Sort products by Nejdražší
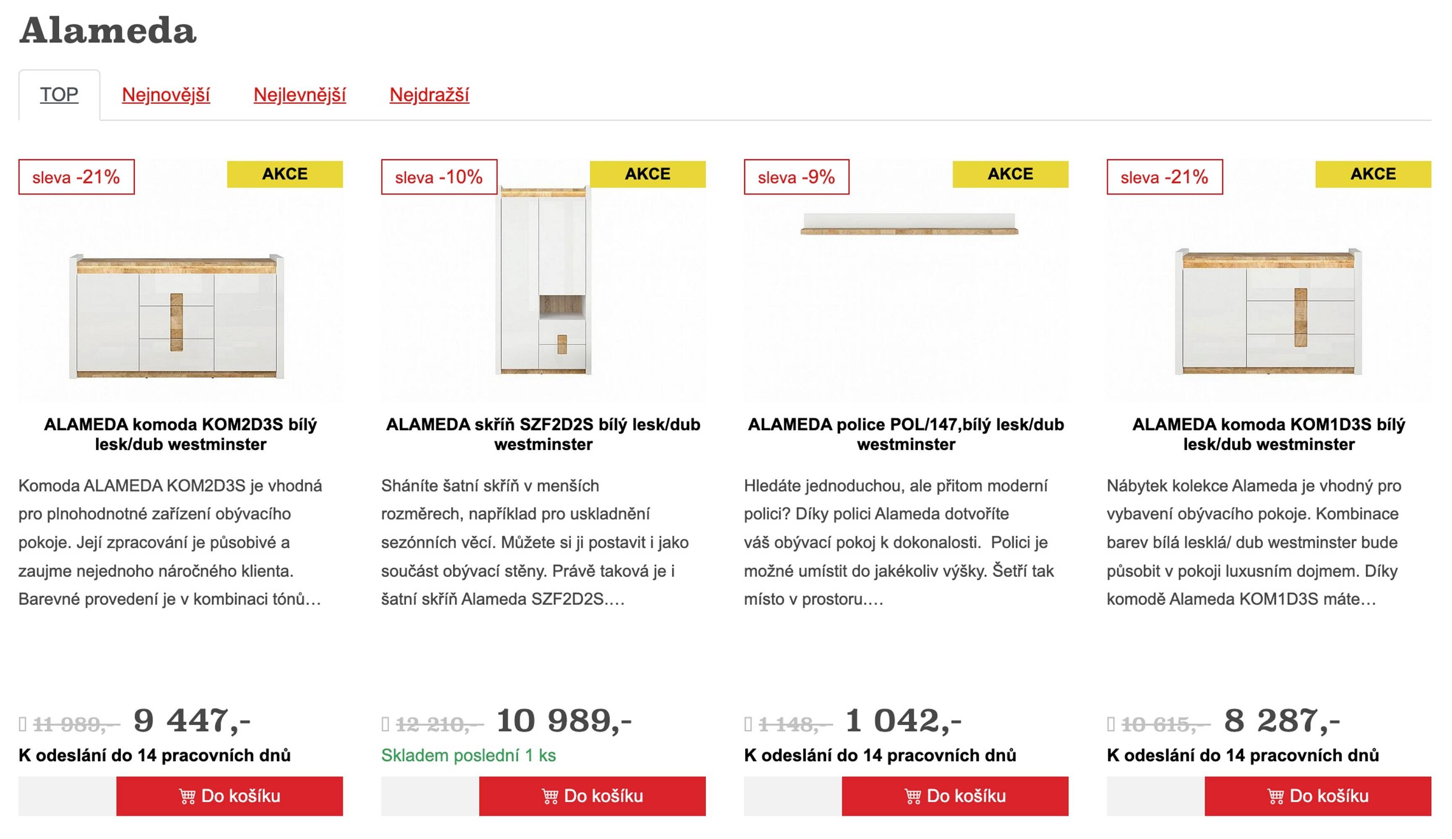 [x=429, y=94]
